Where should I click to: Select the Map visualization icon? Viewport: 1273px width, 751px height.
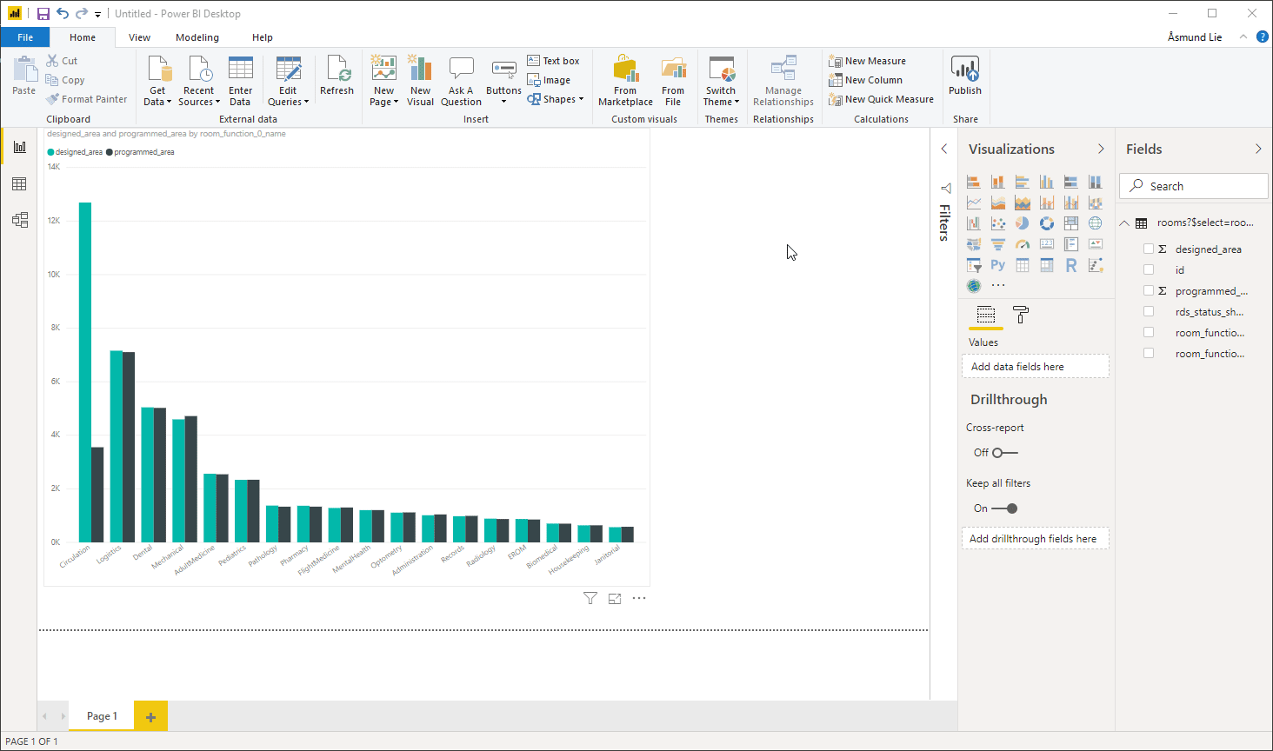[1095, 223]
